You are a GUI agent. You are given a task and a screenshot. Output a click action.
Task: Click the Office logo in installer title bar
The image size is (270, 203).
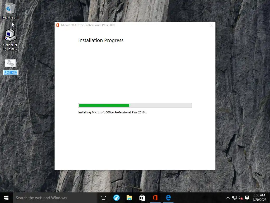point(57,25)
